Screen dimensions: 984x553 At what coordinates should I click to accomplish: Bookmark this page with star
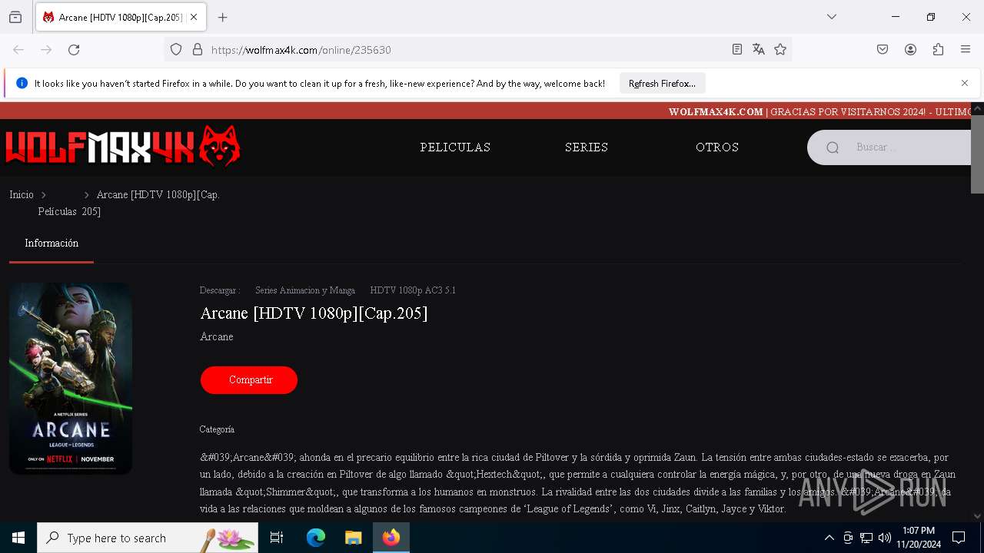(780, 50)
